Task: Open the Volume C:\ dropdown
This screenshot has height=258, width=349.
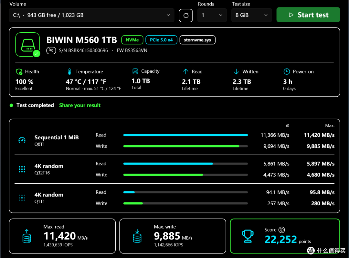Action: coord(91,15)
